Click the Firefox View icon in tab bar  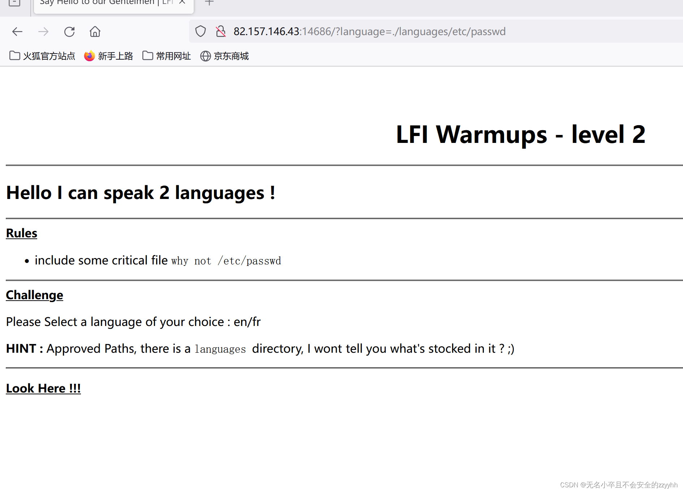pyautogui.click(x=14, y=3)
